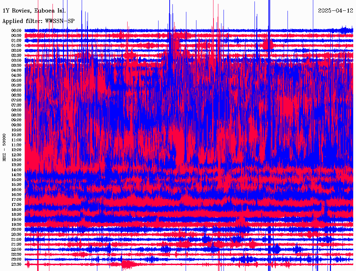356x271 pixels.
Task: Click the 12:00 time row label
Action: 16,150
